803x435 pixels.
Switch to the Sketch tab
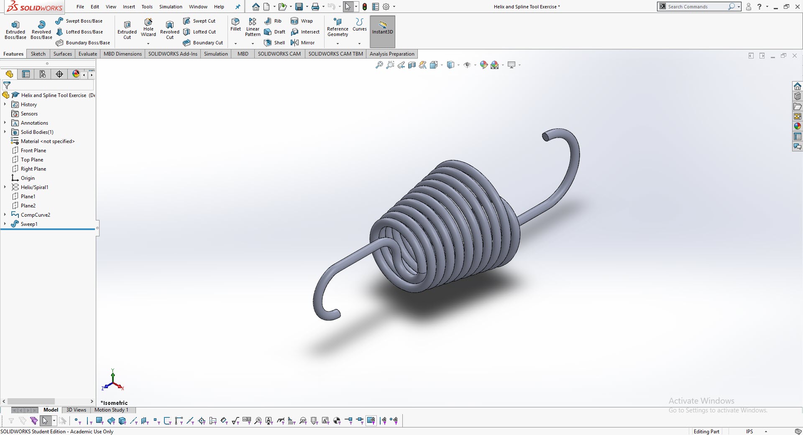pos(38,54)
